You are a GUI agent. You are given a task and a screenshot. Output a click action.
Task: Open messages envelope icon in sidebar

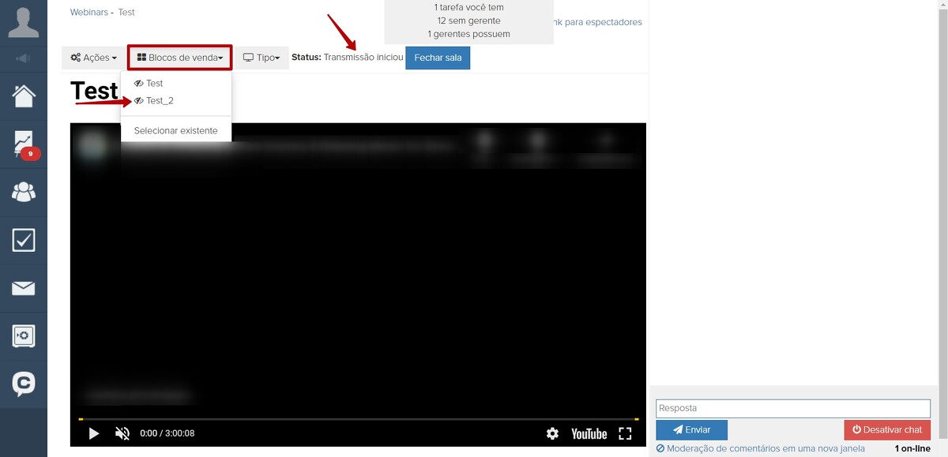[24, 288]
